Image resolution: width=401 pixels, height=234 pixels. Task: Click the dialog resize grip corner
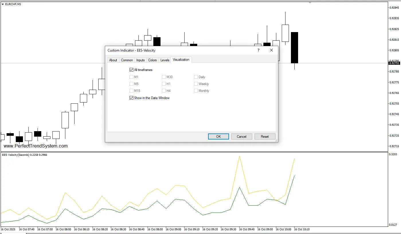pos(276,141)
